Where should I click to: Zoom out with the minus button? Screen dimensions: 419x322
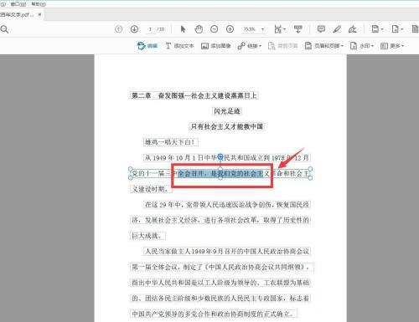[215, 29]
